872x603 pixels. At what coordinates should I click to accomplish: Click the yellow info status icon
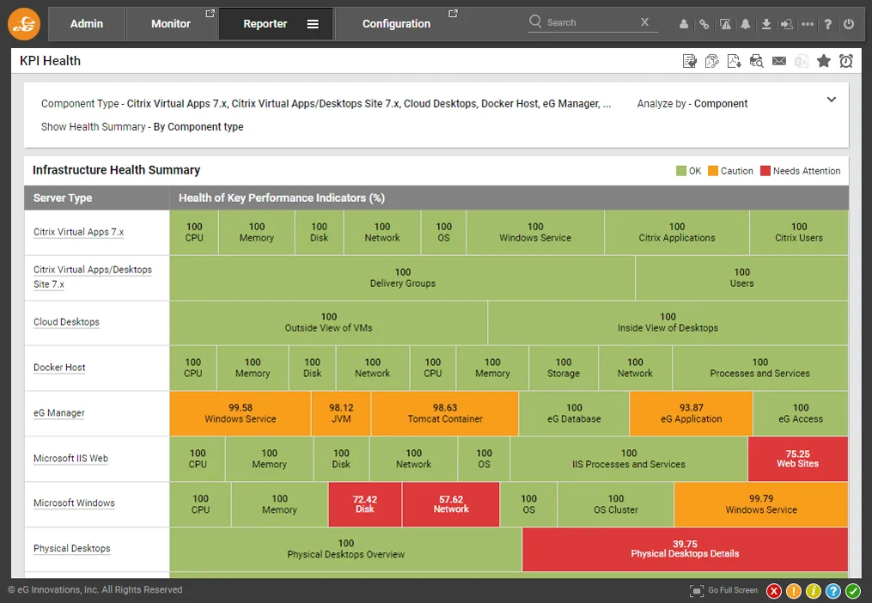813,591
